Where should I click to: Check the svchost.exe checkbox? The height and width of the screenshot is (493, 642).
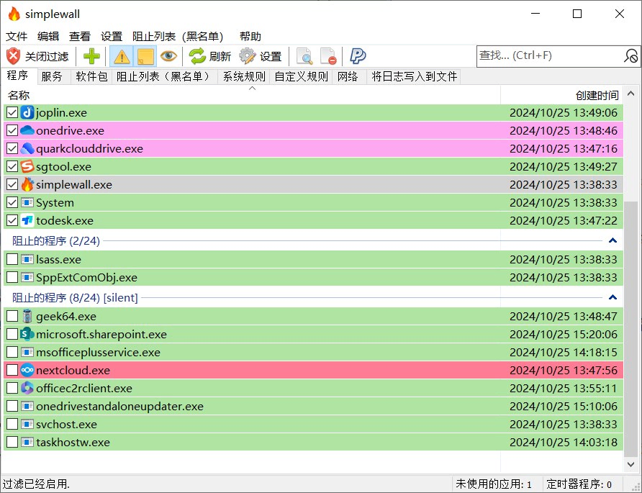[12, 424]
